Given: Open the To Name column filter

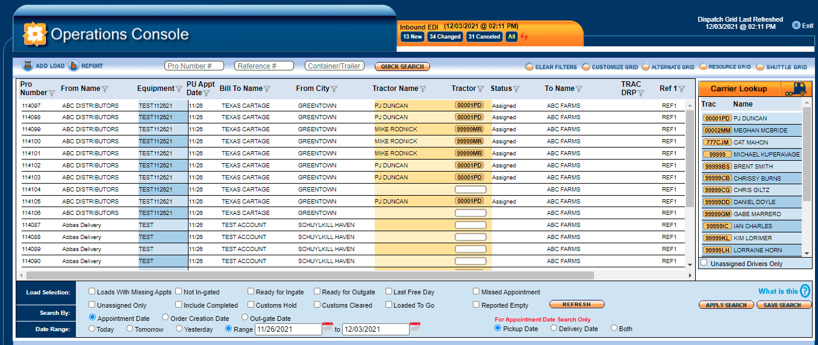Looking at the screenshot, I should tap(579, 89).
